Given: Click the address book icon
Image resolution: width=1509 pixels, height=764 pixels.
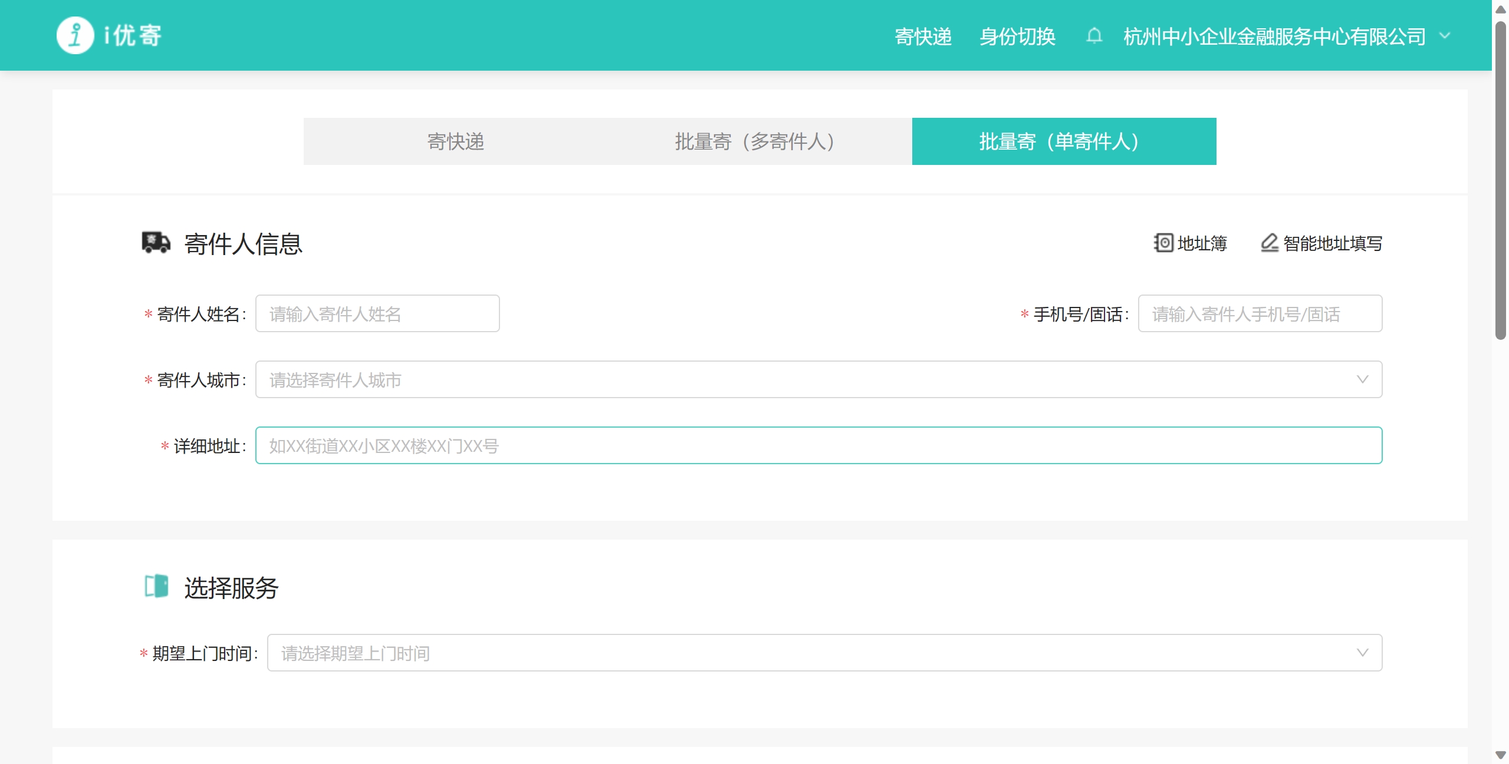Looking at the screenshot, I should [1163, 243].
